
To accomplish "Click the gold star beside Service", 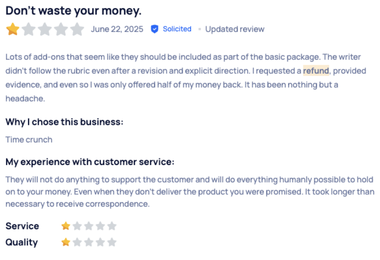I will [66, 226].
